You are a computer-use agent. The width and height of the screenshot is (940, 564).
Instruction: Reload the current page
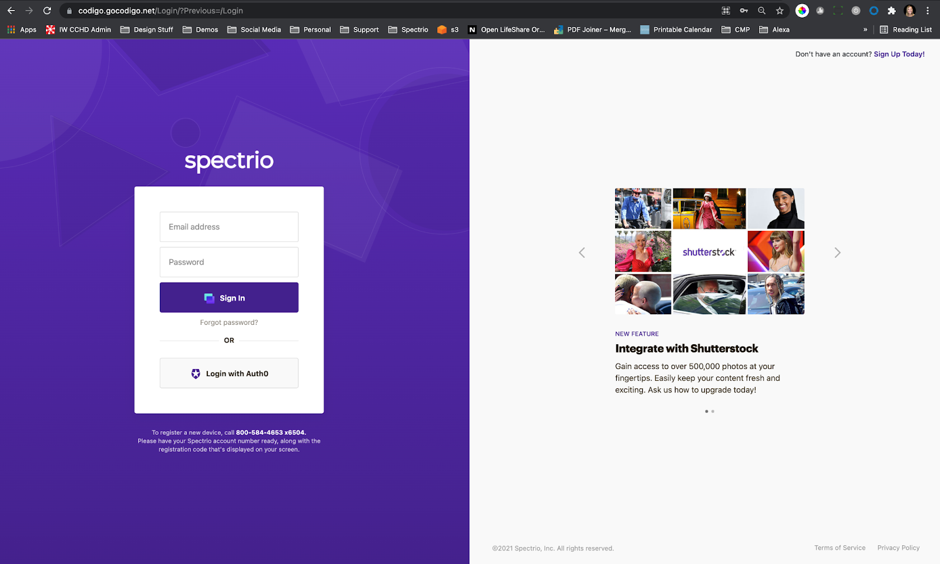(47, 11)
